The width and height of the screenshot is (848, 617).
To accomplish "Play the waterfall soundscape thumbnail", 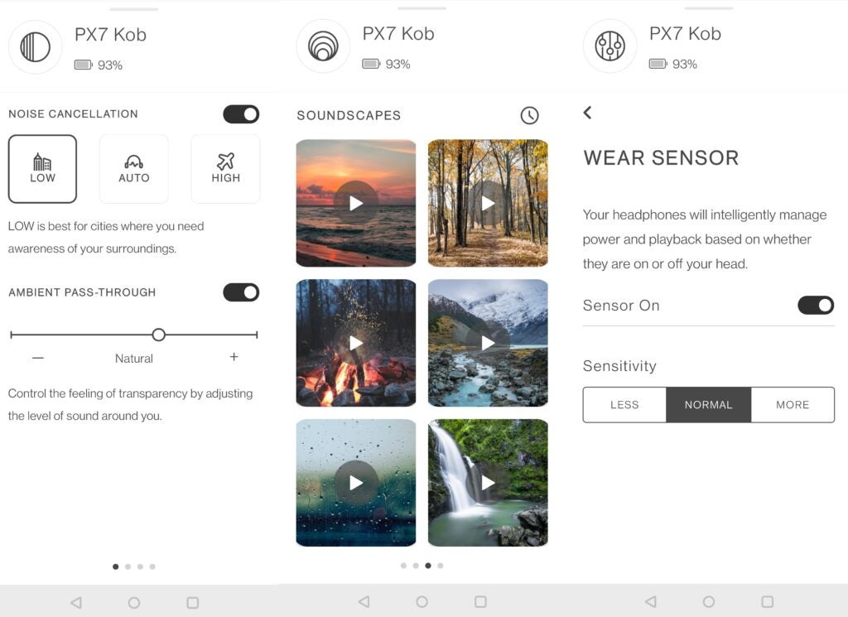I will (x=488, y=482).
